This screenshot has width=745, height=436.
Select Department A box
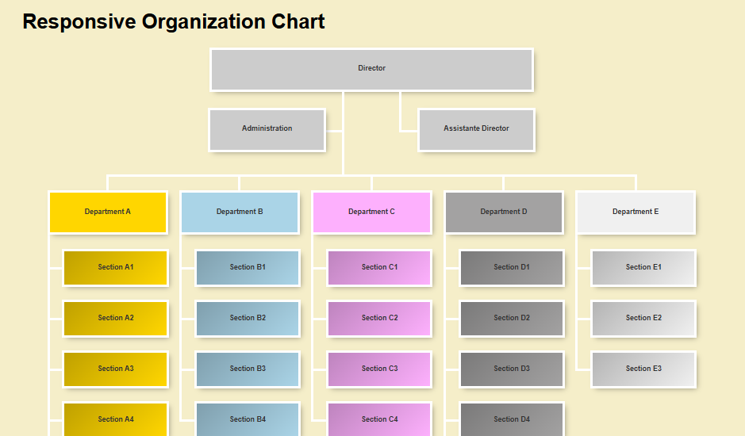[x=108, y=212]
